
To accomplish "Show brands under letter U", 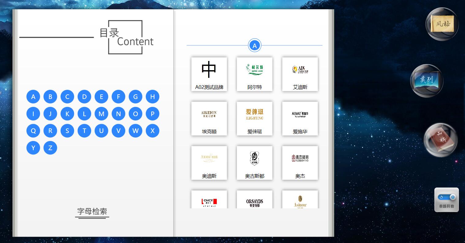I will pos(101,131).
